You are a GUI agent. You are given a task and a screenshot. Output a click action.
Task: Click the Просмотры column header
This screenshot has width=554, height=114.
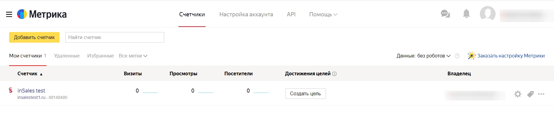coord(183,73)
